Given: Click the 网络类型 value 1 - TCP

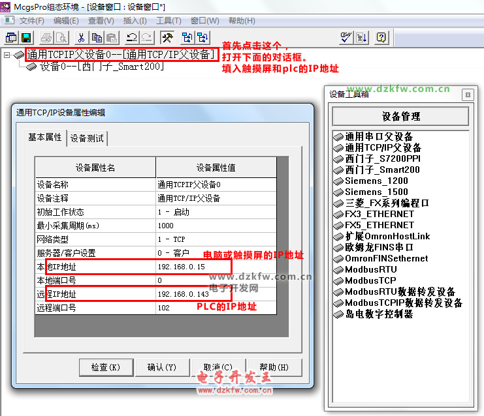Looking at the screenshot, I should point(216,239).
